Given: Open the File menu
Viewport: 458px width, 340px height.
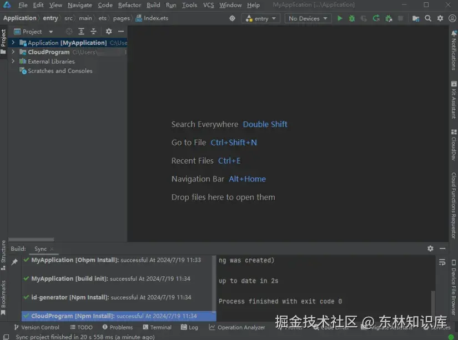Looking at the screenshot, I should pyautogui.click(x=23, y=5).
